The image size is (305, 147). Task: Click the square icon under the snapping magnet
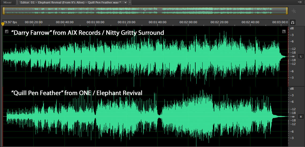[x=284, y=31]
